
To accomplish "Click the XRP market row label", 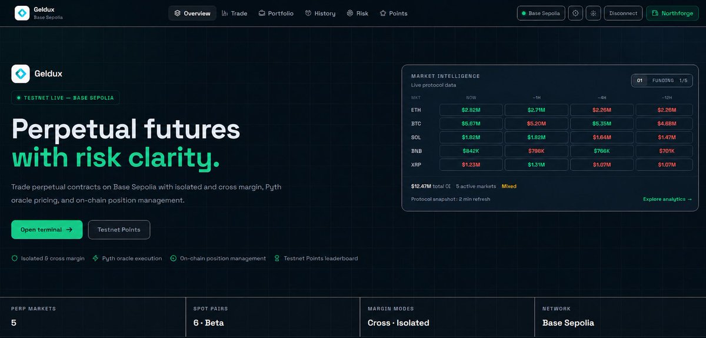I will [x=416, y=165].
